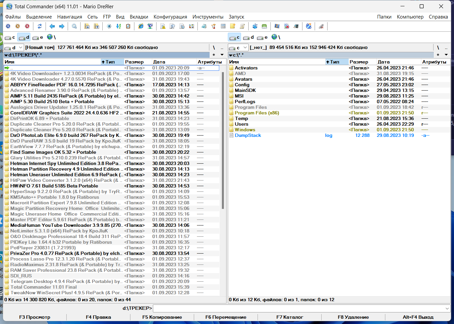Screen dimensions: 454x324
Task: Open the left panel drive dropdown
Action: pos(14,48)
